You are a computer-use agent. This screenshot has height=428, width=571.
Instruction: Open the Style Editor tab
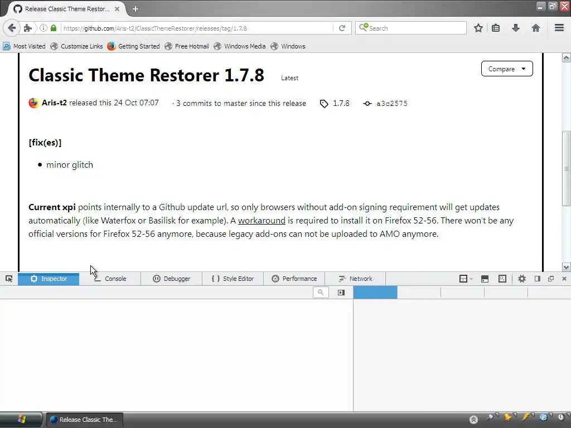[233, 279]
